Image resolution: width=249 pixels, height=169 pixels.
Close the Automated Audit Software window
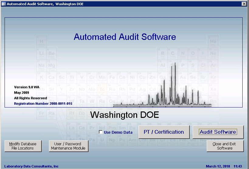coord(244,4)
